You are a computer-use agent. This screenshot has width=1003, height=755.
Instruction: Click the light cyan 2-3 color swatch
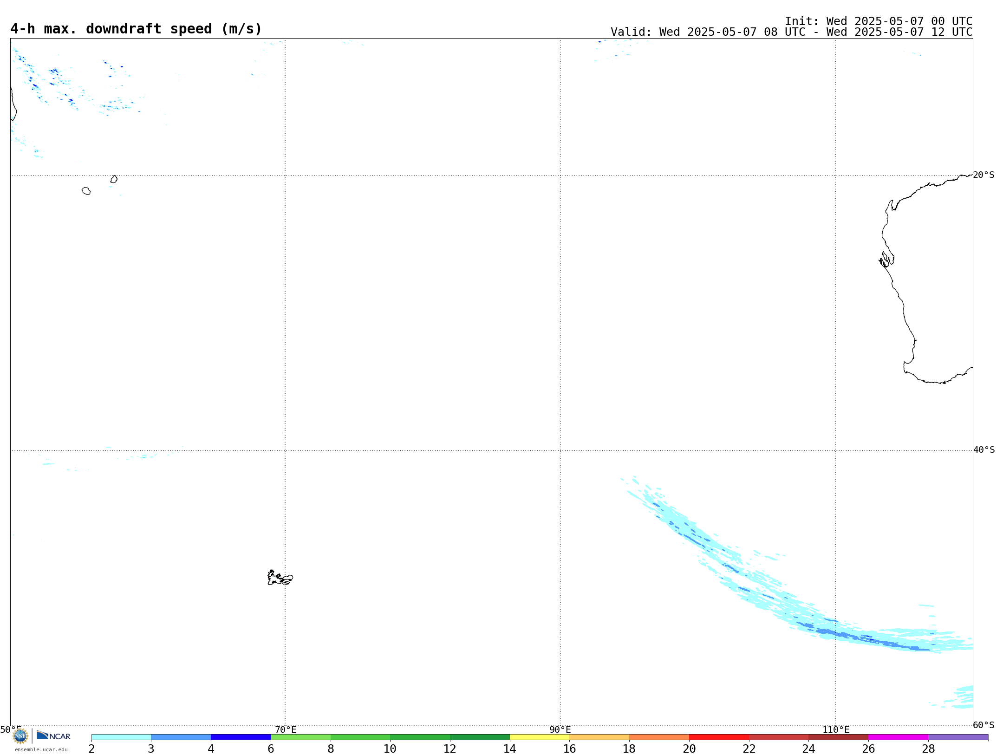pos(121,737)
